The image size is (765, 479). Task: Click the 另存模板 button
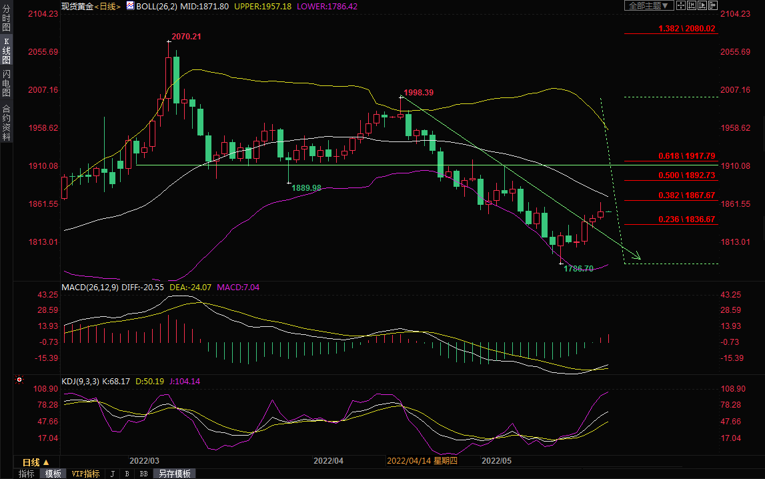click(175, 474)
